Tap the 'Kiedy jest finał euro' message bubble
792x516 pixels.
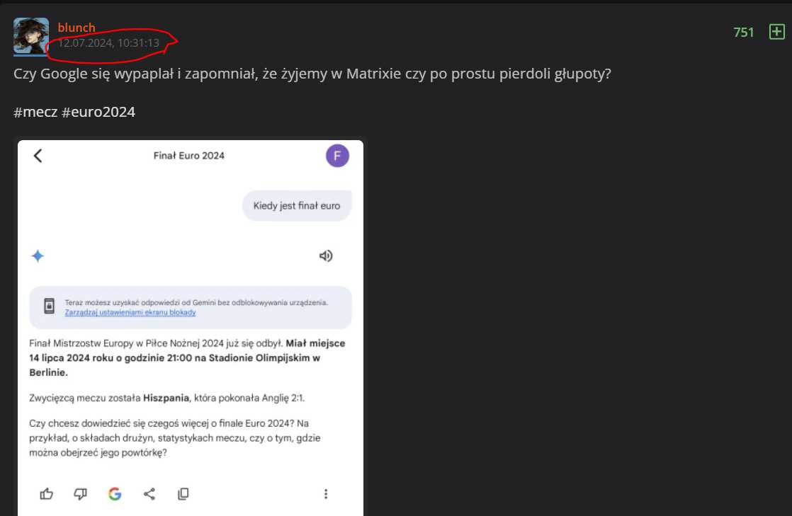(x=297, y=205)
